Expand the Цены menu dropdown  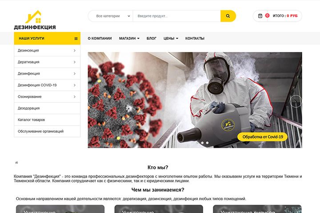171,38
